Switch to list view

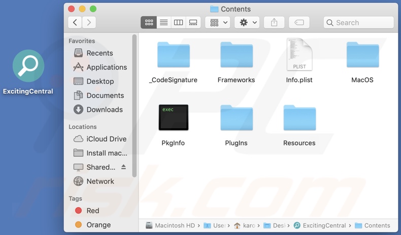point(163,22)
